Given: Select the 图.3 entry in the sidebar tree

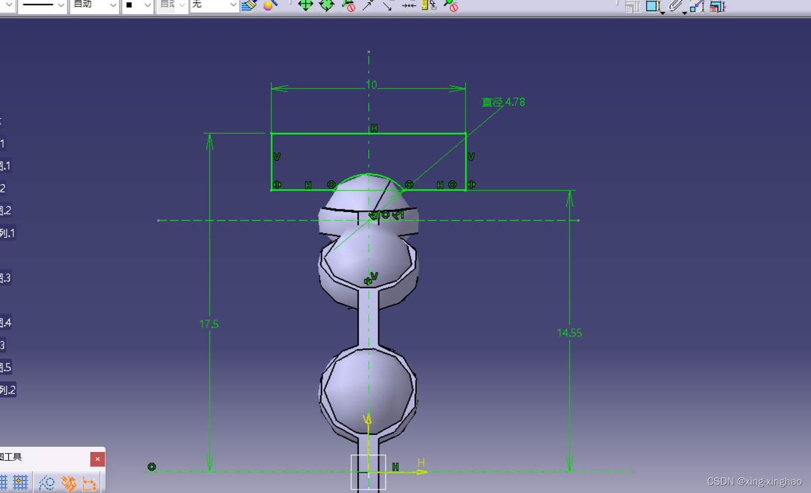Looking at the screenshot, I should 6,277.
